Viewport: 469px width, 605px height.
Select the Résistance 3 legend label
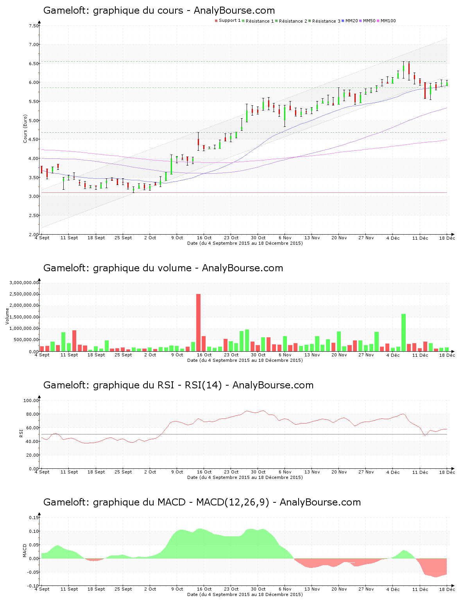tap(326, 21)
